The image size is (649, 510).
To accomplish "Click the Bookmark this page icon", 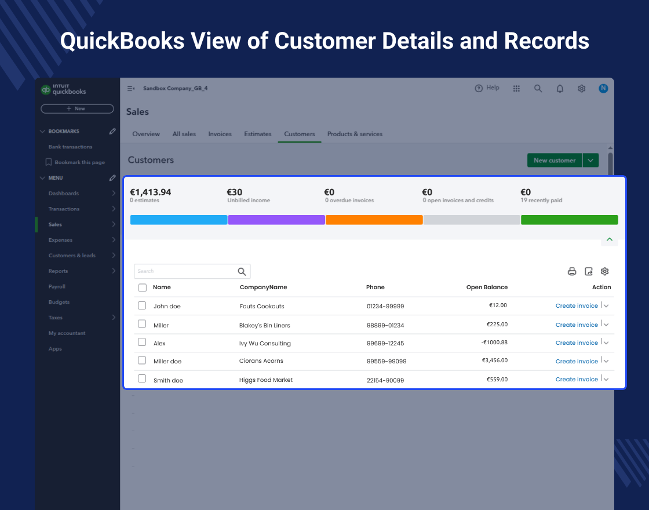I will tap(49, 162).
